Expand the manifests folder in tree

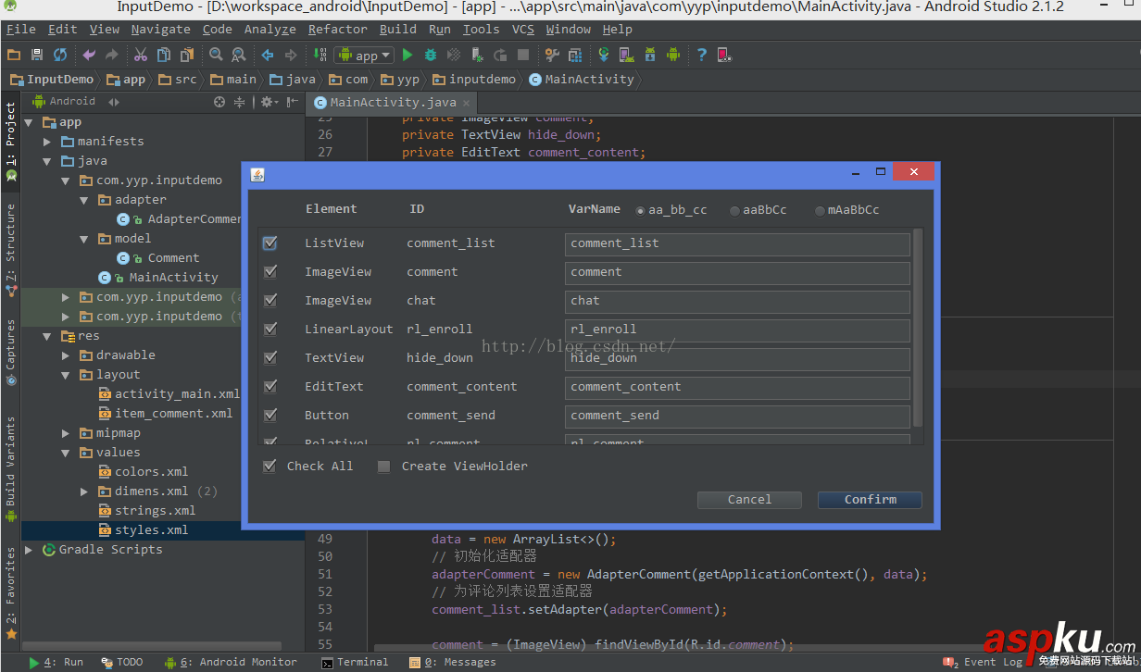pos(48,142)
